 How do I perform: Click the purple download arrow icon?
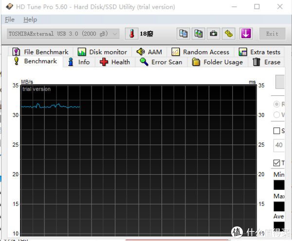246,34
